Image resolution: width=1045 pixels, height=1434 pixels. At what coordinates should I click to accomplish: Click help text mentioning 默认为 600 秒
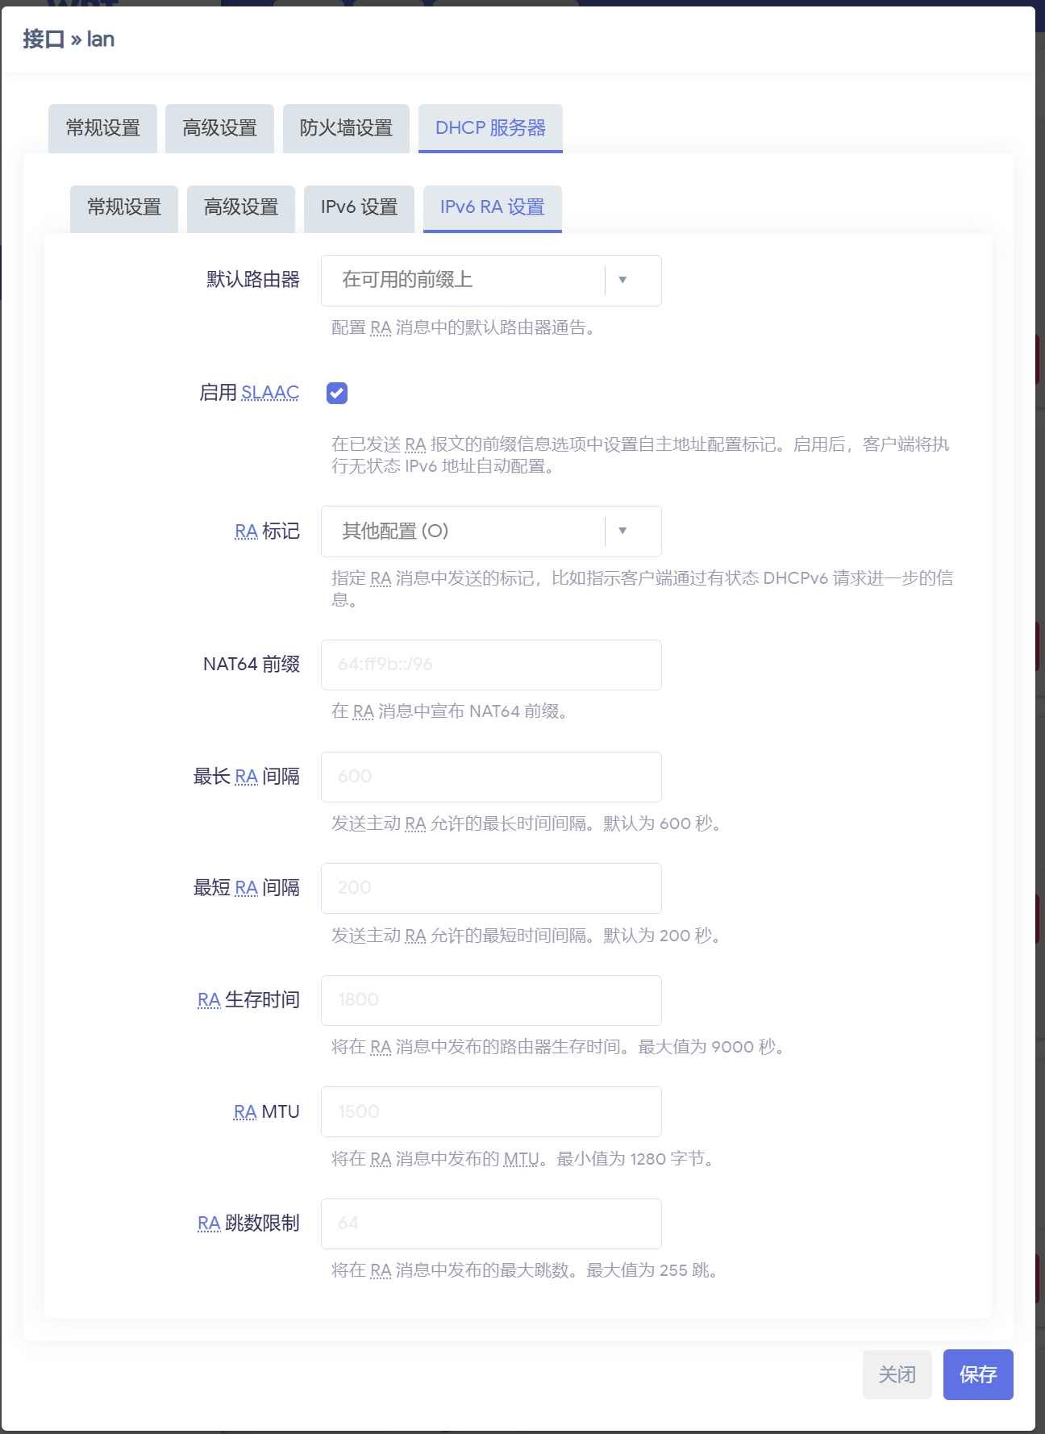(x=527, y=823)
